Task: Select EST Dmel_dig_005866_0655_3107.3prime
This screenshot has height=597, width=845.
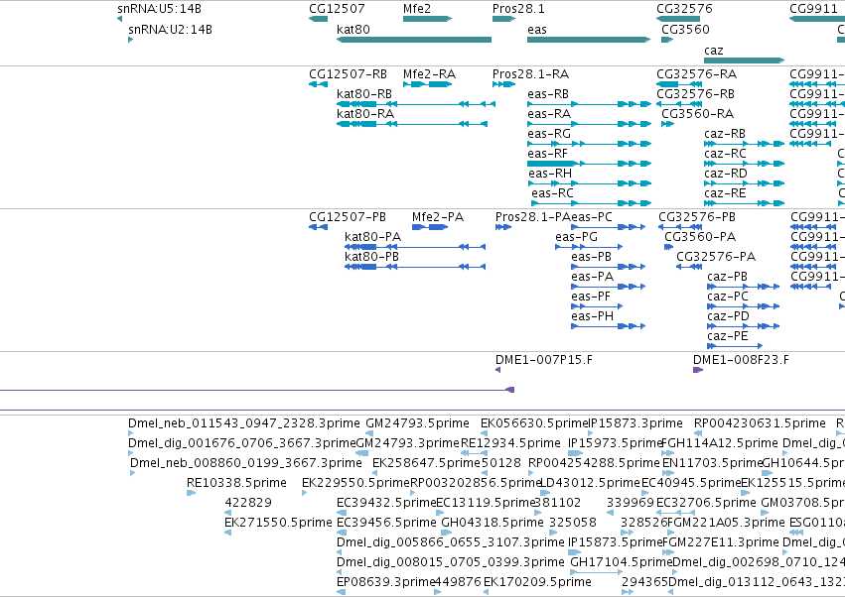Action: 451,542
